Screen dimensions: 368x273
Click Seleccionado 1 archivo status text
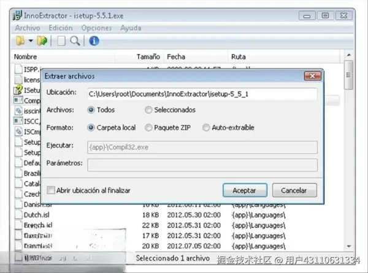(173, 258)
